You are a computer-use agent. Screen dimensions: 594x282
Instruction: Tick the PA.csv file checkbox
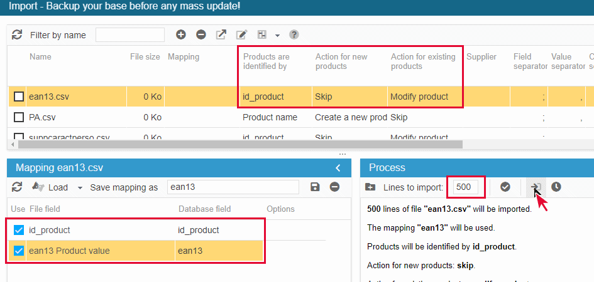click(19, 117)
